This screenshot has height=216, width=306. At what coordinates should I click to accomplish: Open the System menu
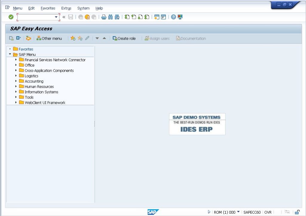click(x=83, y=8)
